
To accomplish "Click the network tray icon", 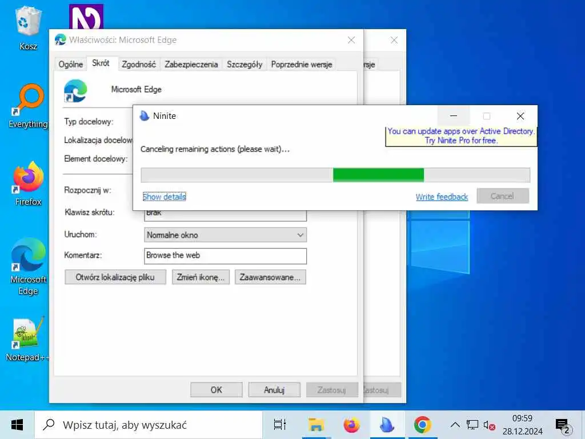I will click(472, 425).
